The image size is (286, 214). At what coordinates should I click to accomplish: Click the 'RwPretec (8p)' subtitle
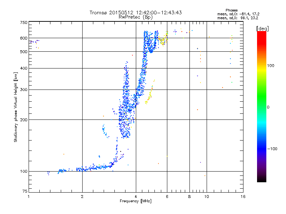(135, 17)
